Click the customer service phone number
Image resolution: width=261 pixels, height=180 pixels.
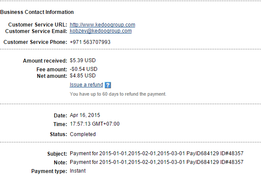[x=90, y=42]
